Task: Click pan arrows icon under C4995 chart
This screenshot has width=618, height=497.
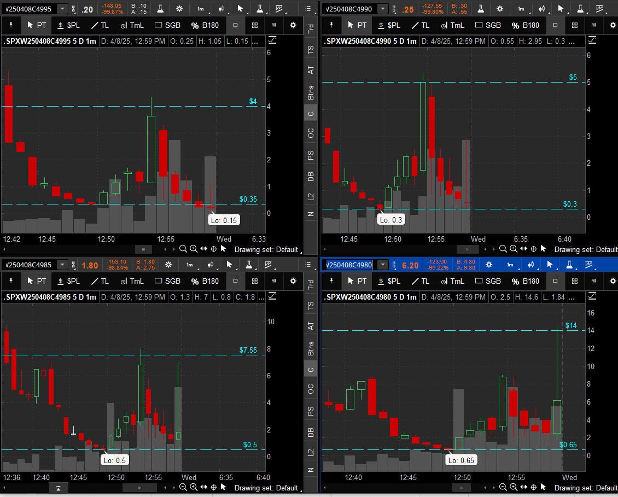Action: click(x=204, y=249)
